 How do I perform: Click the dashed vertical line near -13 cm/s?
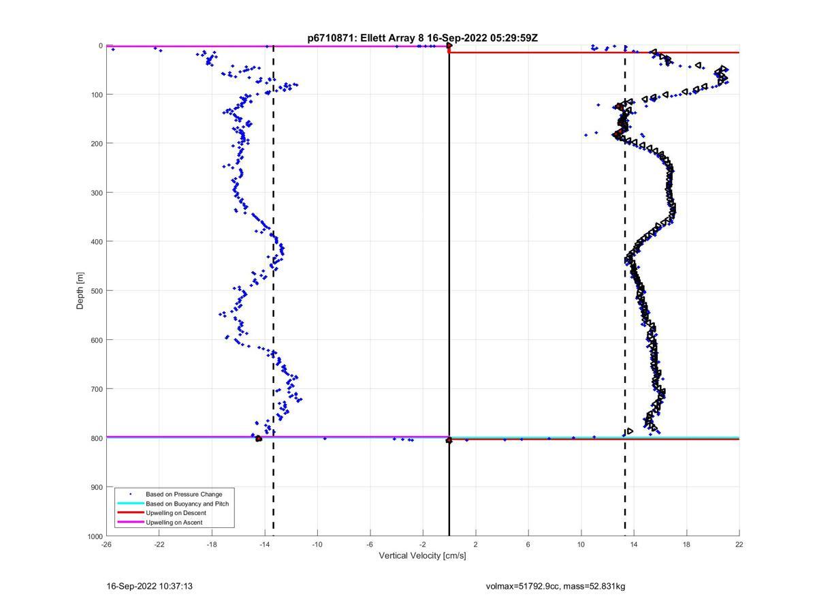click(274, 291)
